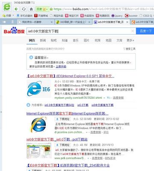This screenshot has height=171, width=154.
Task: Open 百度快照 for the dl.pconline.com.cn result
Action: [96, 133]
